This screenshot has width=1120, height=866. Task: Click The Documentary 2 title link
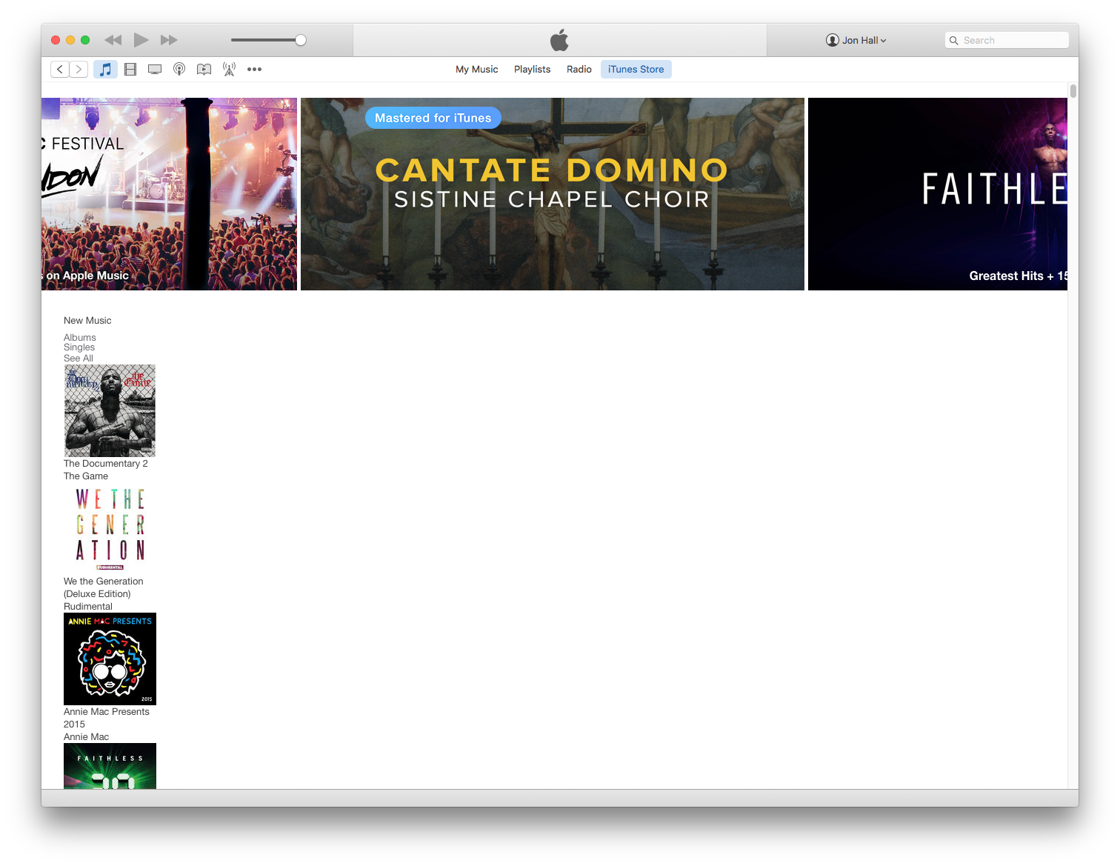click(106, 464)
